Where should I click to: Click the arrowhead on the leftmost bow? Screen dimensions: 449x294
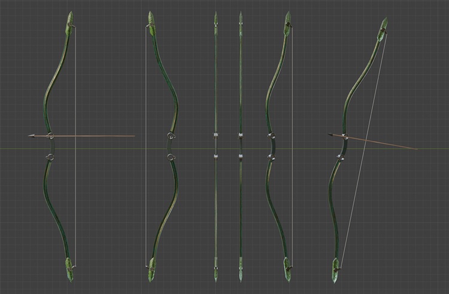pyautogui.click(x=31, y=136)
